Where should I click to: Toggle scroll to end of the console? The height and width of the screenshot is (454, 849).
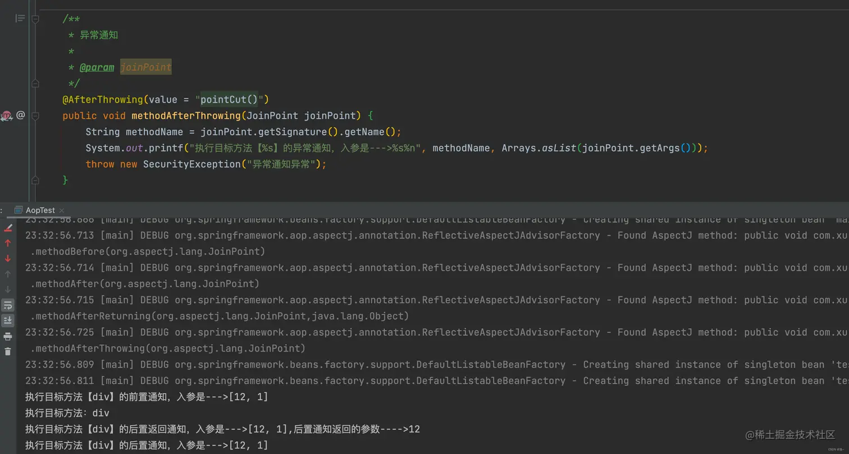pos(8,321)
